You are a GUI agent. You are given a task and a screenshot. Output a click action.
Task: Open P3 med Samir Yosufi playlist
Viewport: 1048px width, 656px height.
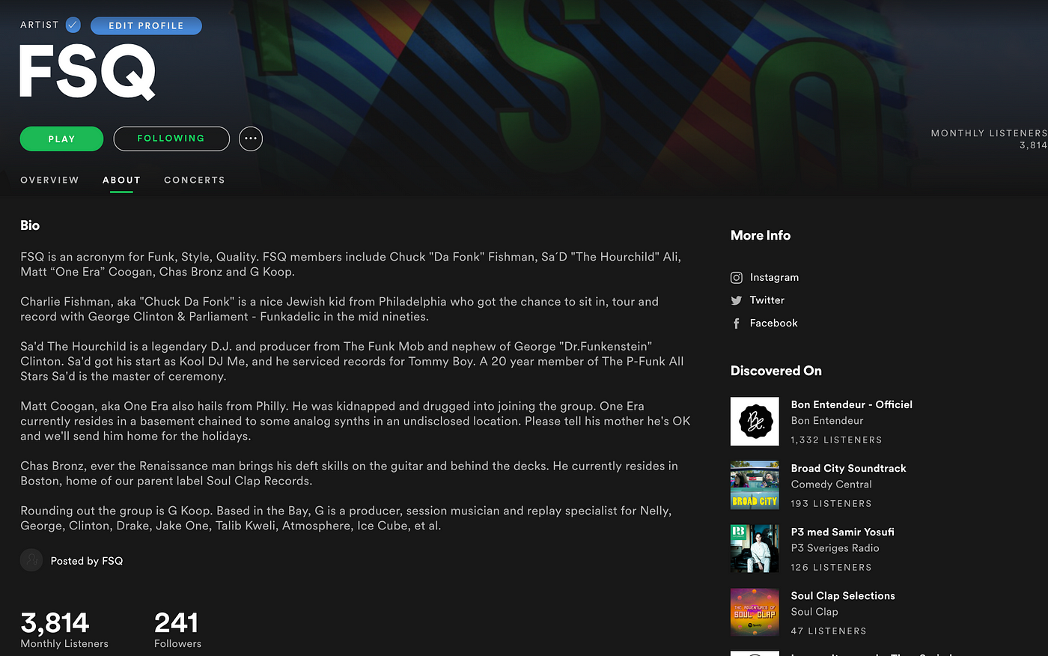tap(843, 532)
